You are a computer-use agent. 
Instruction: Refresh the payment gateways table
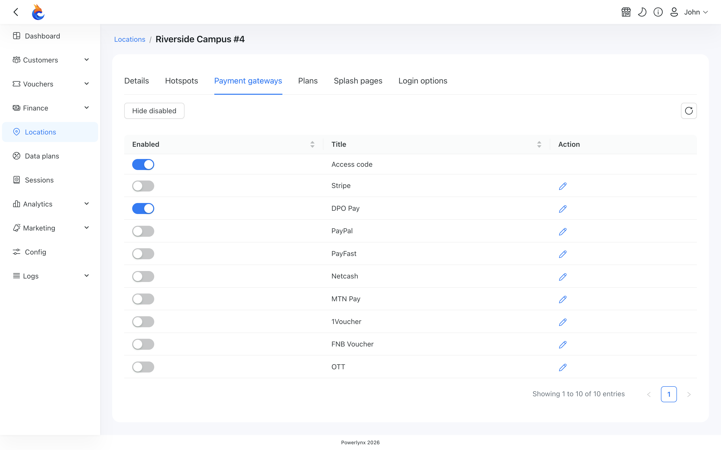click(689, 111)
